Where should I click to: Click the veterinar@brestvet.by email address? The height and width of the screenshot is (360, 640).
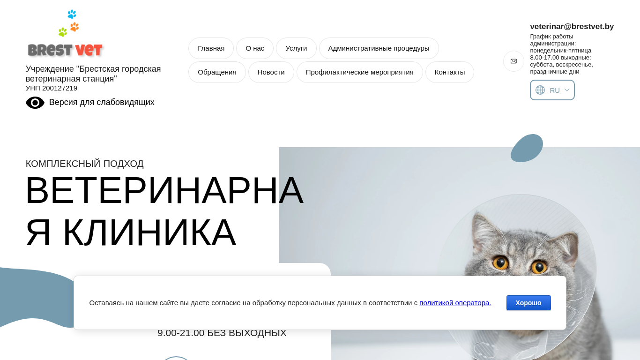click(x=572, y=27)
